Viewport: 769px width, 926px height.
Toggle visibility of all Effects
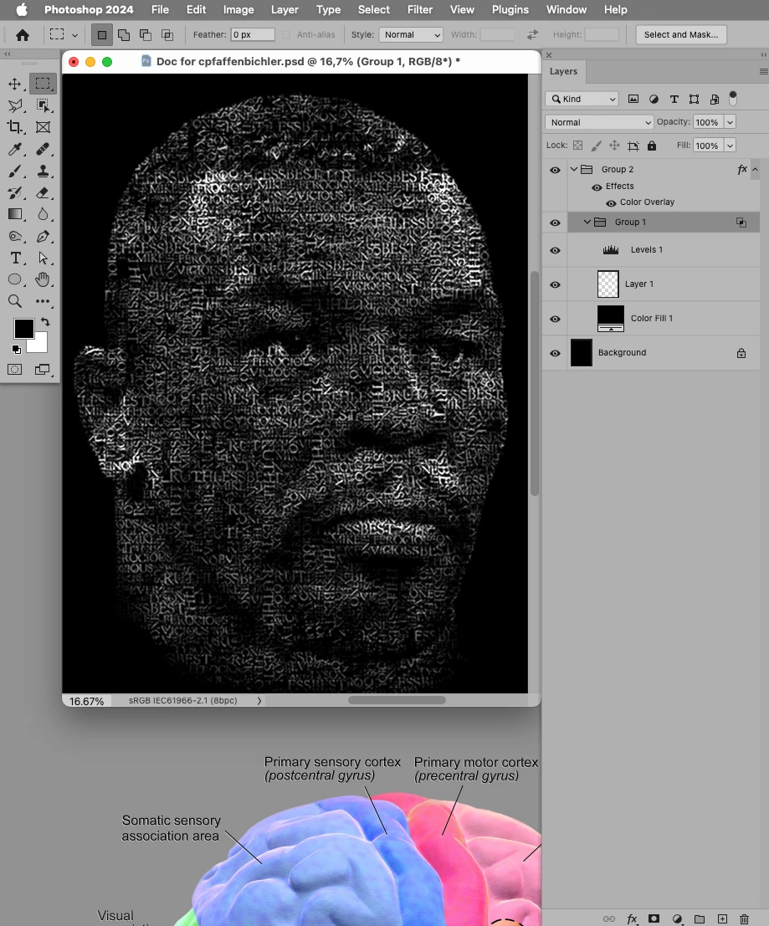pyautogui.click(x=597, y=187)
